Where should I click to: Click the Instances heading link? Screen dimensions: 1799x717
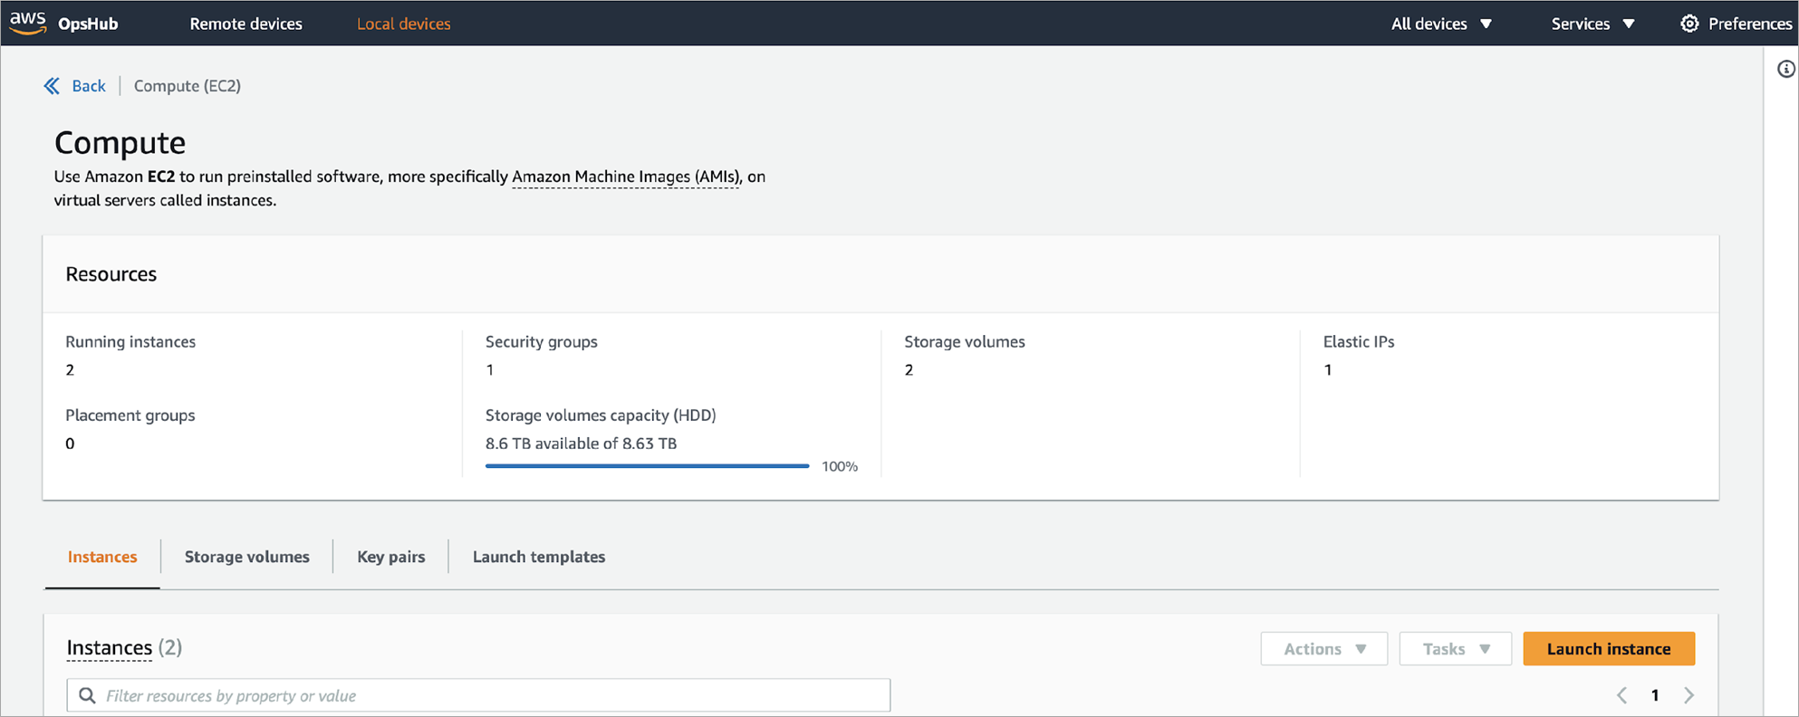click(x=110, y=648)
